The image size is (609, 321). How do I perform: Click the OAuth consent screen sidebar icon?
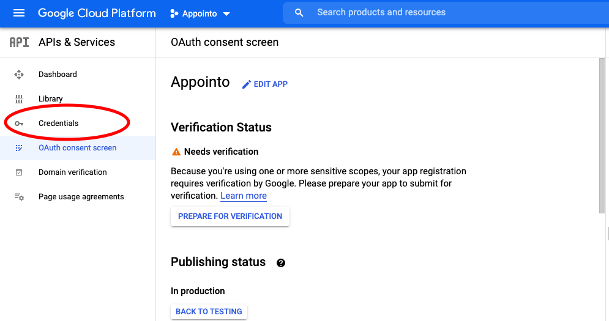18,148
